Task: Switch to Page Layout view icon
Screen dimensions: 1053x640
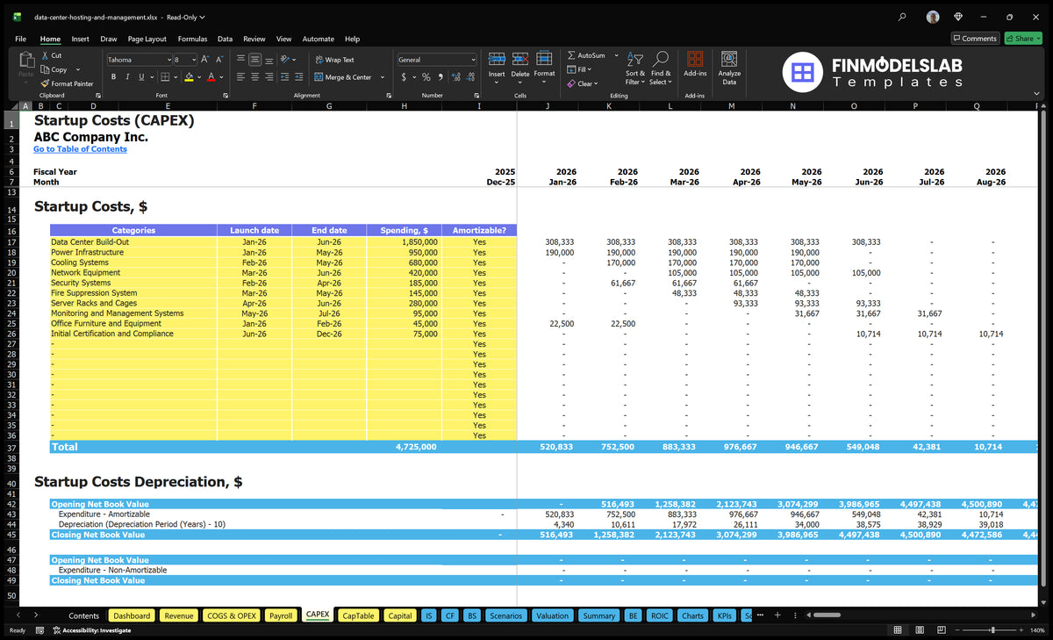Action: coord(919,630)
